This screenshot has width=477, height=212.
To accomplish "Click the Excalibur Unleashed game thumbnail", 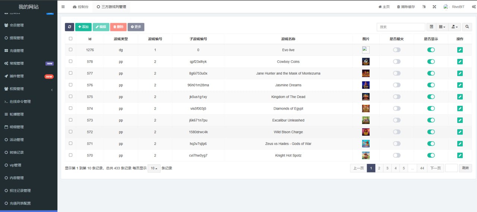I will (x=366, y=120).
